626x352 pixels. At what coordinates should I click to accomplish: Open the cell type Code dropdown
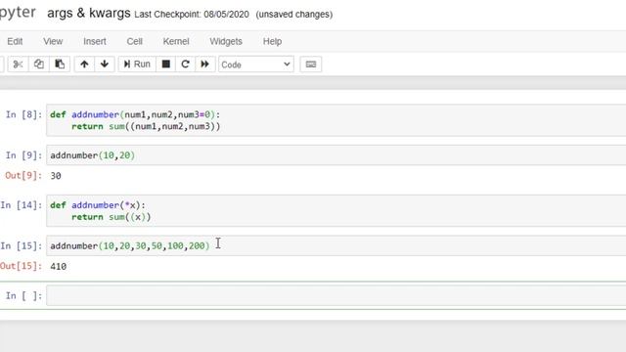pyautogui.click(x=256, y=65)
